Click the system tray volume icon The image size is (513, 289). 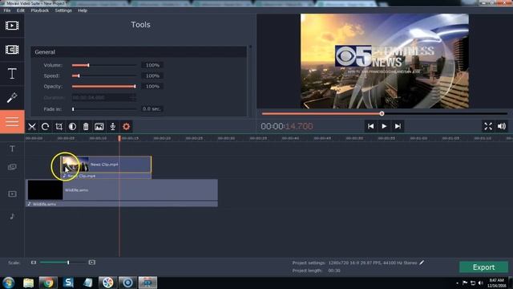(x=480, y=283)
